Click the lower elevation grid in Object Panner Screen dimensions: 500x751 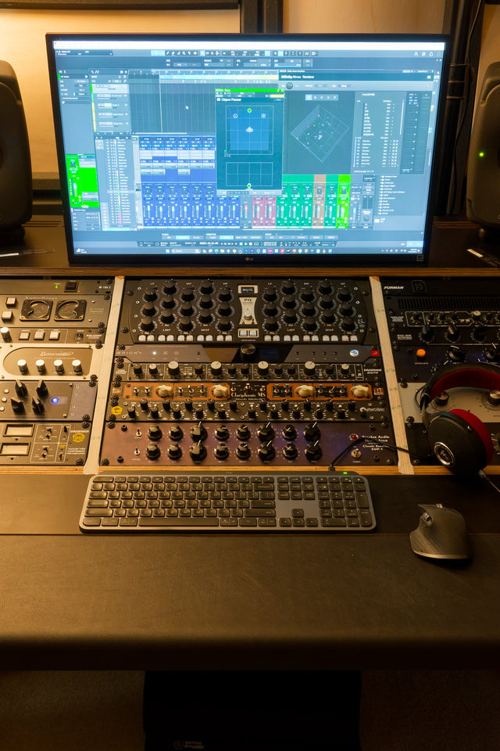click(248, 174)
